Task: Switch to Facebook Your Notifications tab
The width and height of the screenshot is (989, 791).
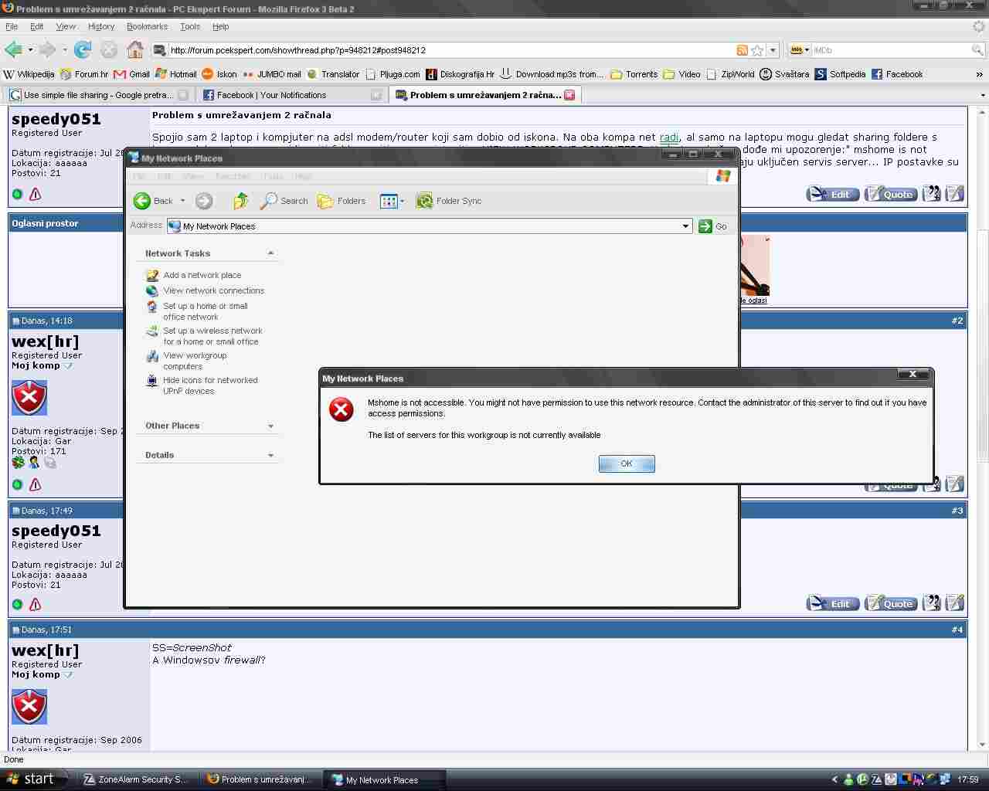Action: pyautogui.click(x=270, y=95)
